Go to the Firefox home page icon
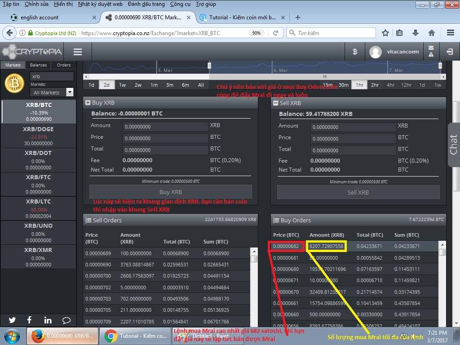Viewport: 460px width, 345px height. [x=432, y=33]
